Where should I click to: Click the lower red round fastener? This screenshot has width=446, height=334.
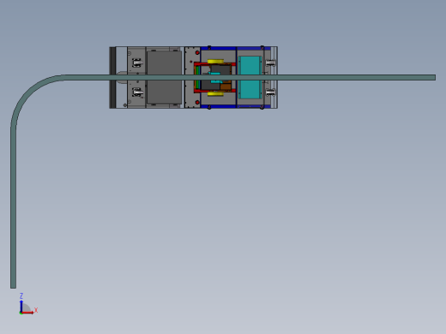197,102
